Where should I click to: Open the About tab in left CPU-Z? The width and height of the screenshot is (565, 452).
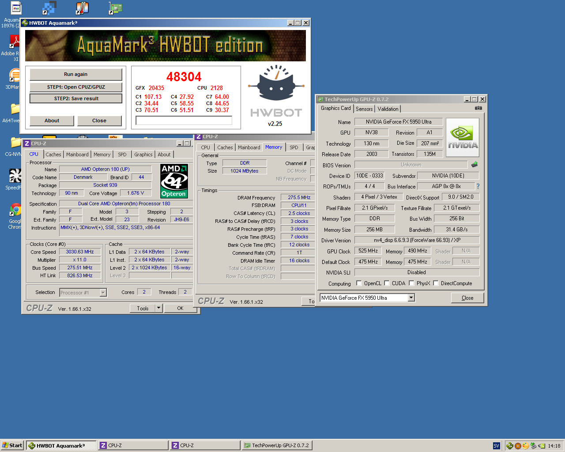(x=164, y=154)
